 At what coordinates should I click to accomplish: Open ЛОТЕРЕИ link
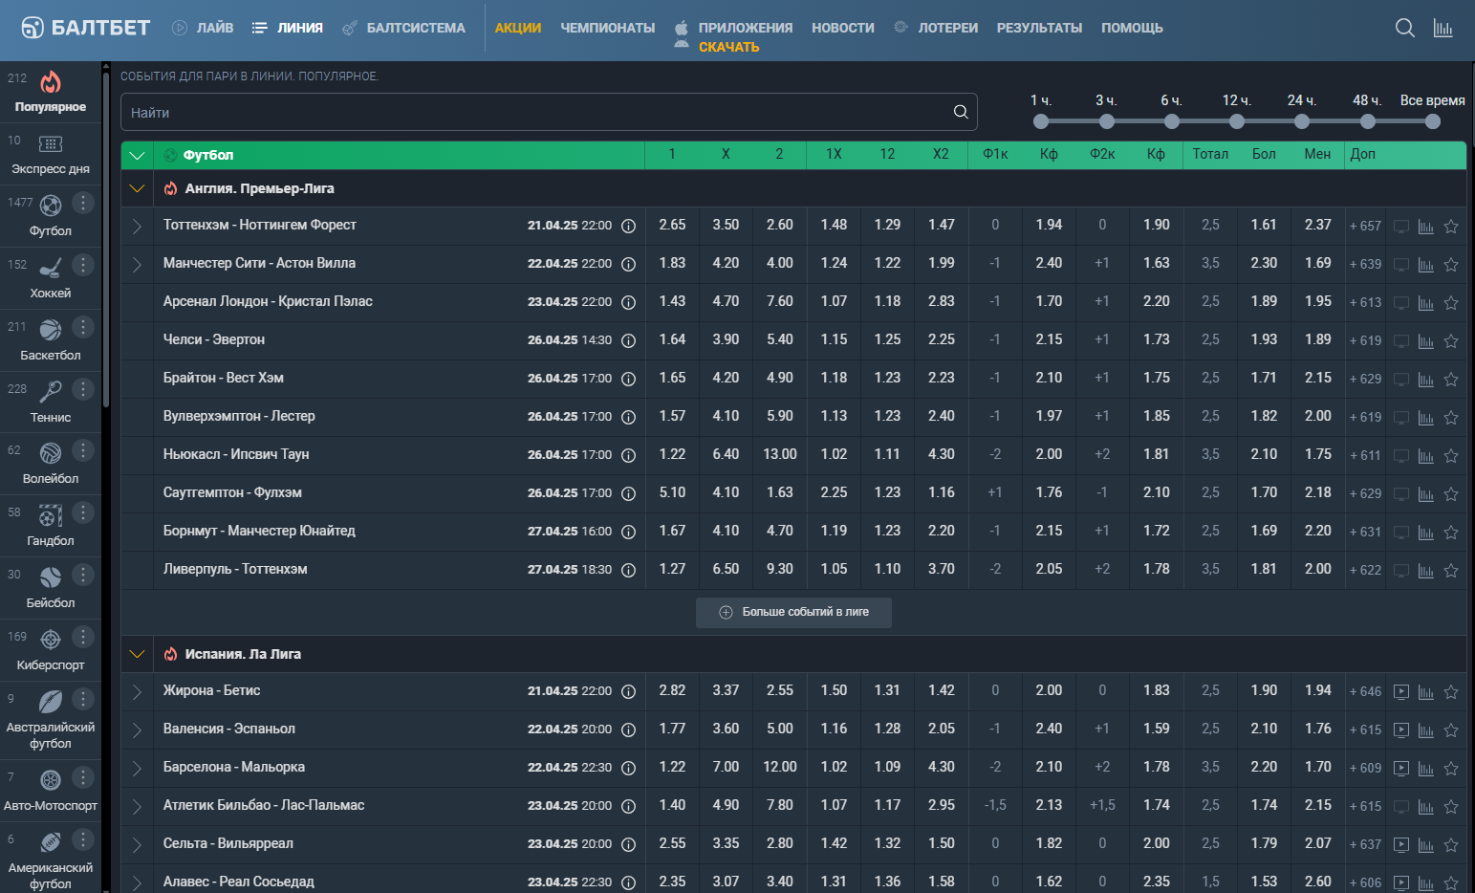pyautogui.click(x=936, y=28)
